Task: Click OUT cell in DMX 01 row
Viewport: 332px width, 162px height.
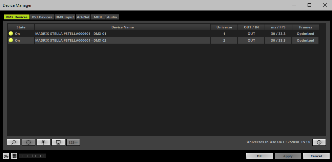Action: [251, 33]
